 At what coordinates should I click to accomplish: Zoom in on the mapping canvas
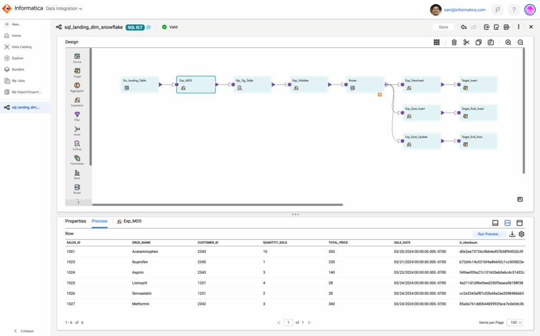tap(508, 42)
